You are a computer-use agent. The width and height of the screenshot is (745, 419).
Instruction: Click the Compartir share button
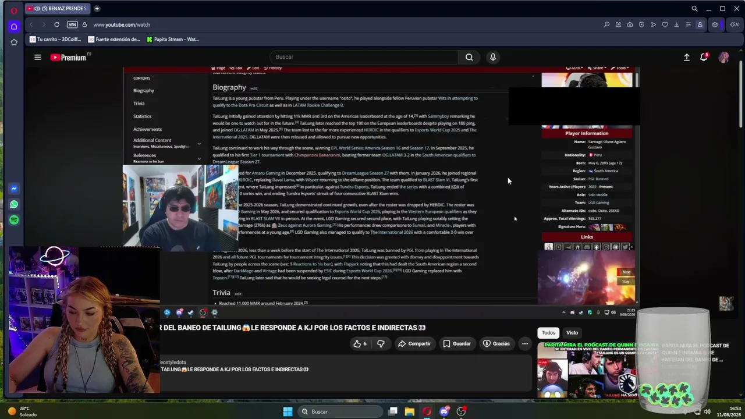(x=414, y=344)
